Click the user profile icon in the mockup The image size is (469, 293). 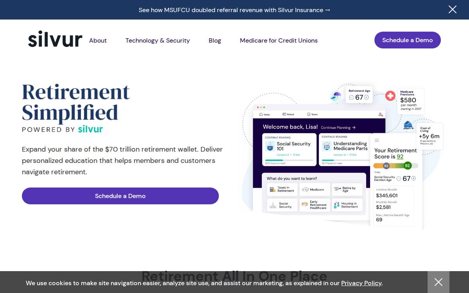click(x=380, y=114)
